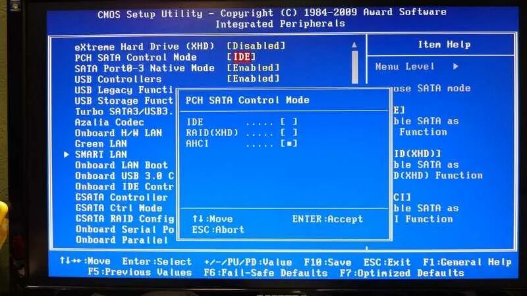
Task: Select the USB Legacy Function row
Action: click(124, 90)
